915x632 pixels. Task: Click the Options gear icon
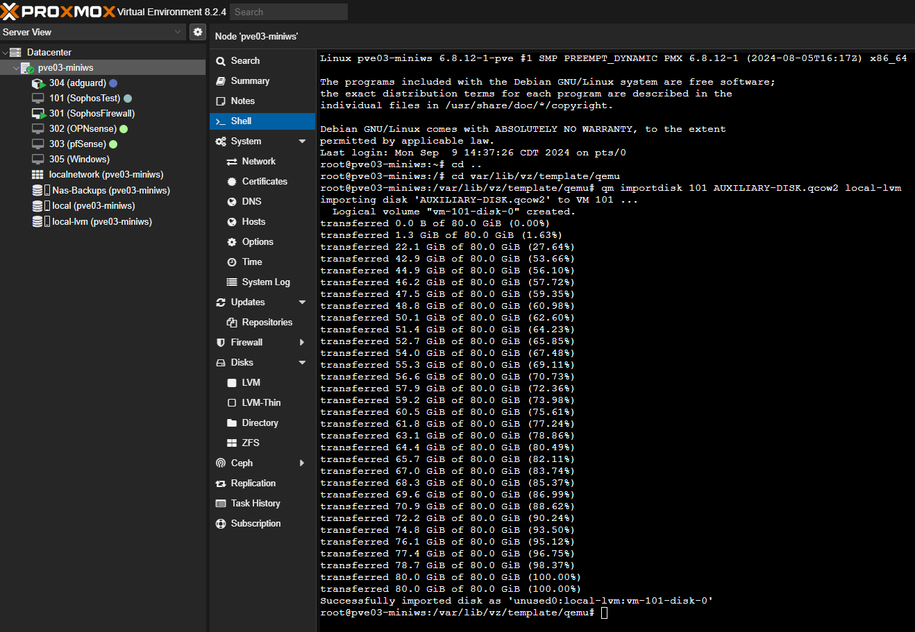(x=232, y=242)
